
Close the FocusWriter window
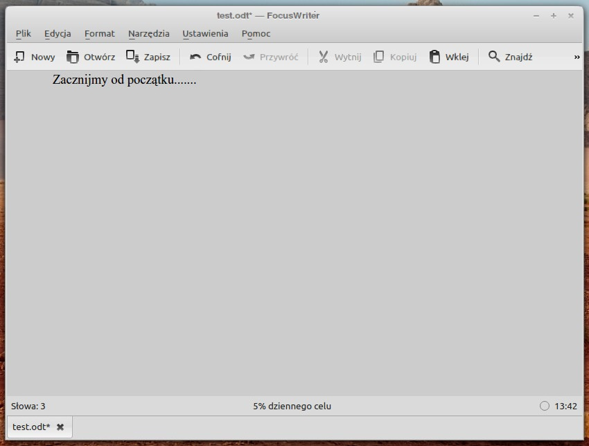pyautogui.click(x=570, y=16)
